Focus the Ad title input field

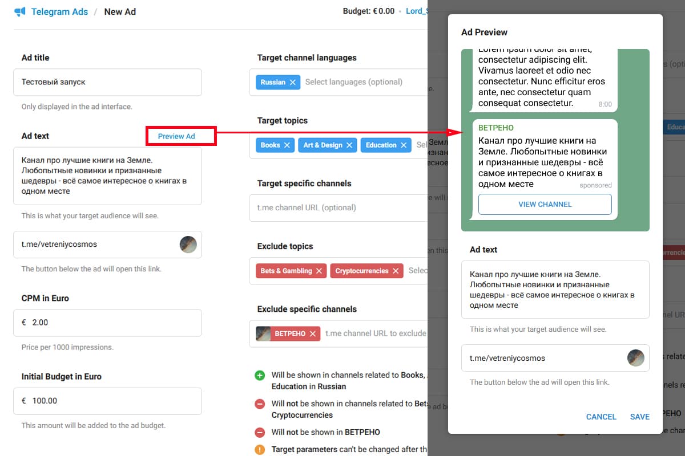pyautogui.click(x=107, y=82)
